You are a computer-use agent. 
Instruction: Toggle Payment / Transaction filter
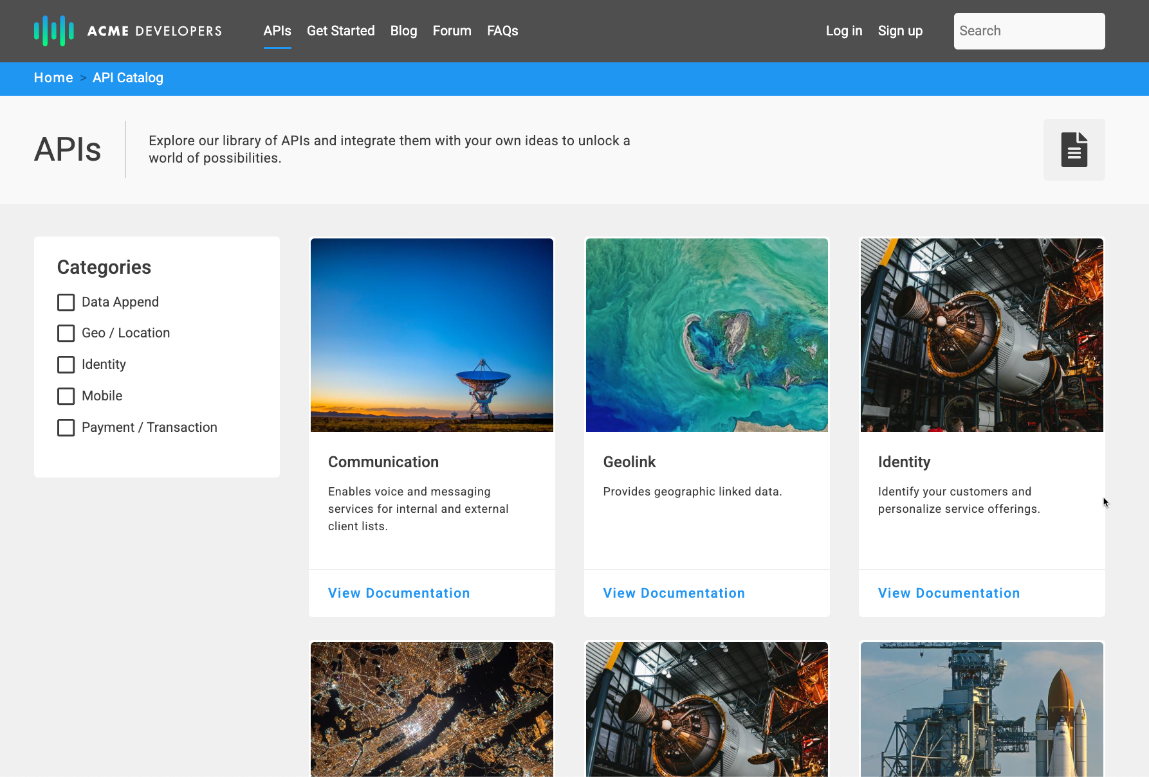[66, 427]
